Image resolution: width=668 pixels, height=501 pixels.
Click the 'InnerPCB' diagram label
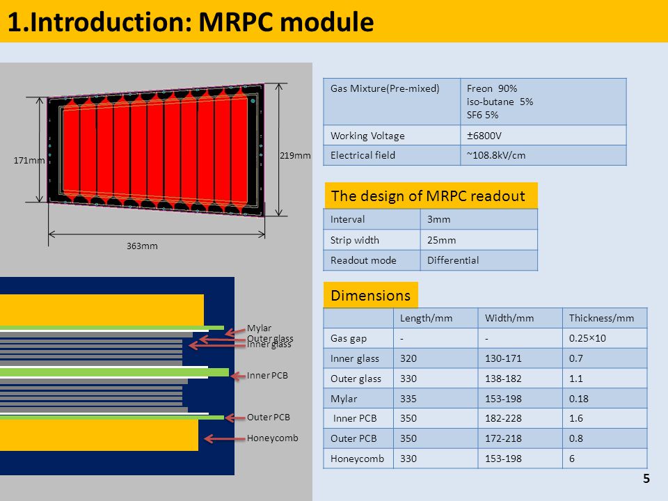pyautogui.click(x=267, y=375)
